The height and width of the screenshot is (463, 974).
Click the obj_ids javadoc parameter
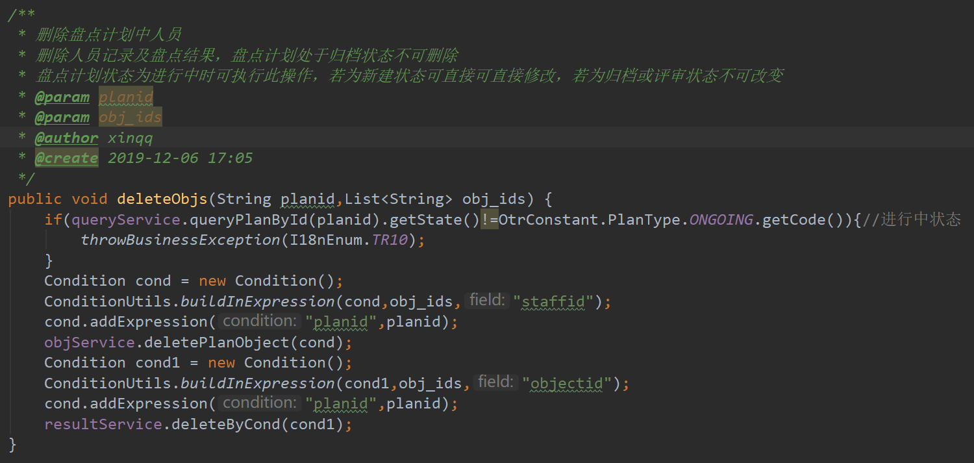pyautogui.click(x=131, y=118)
